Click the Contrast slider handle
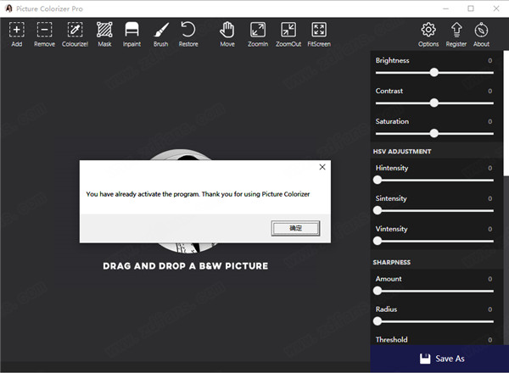The height and width of the screenshot is (373, 509). (x=434, y=103)
